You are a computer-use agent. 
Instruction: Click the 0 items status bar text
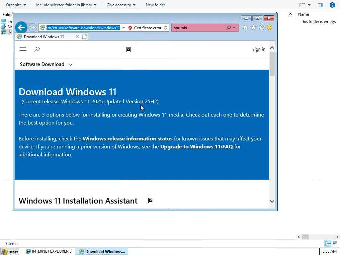tap(11, 243)
